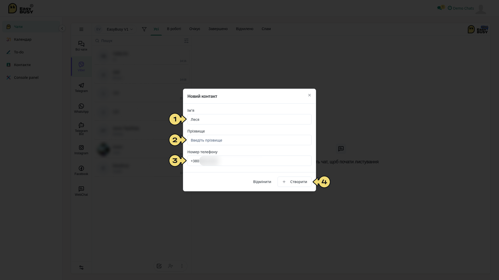
Task: Open search tuning sliders icon
Action: pyautogui.click(x=186, y=41)
